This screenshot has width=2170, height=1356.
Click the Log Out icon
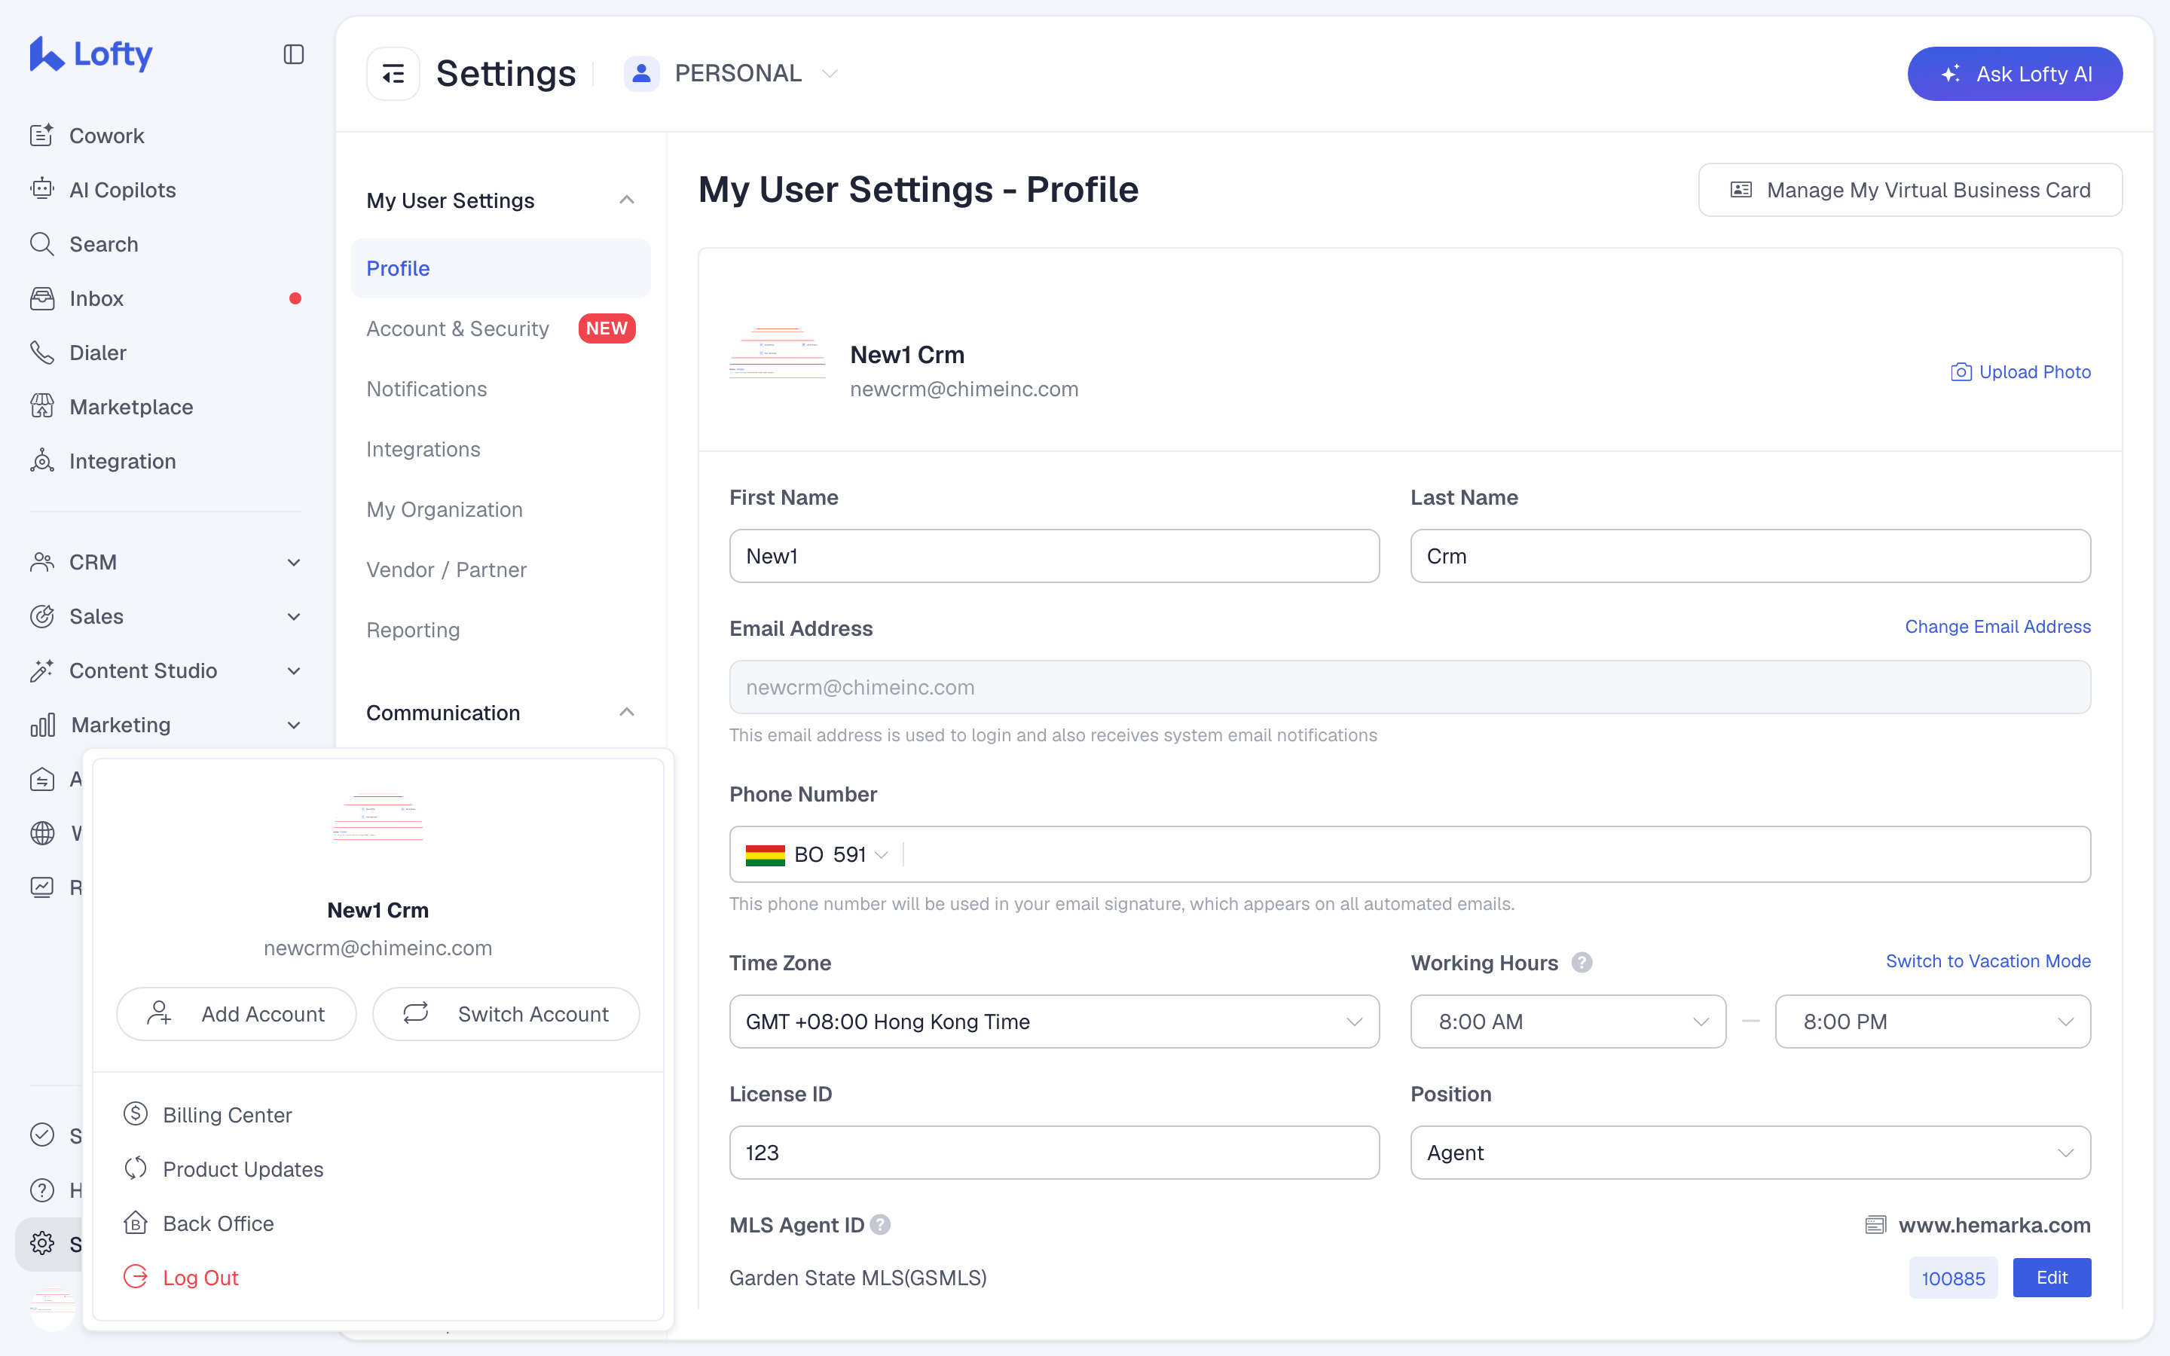pos(136,1277)
